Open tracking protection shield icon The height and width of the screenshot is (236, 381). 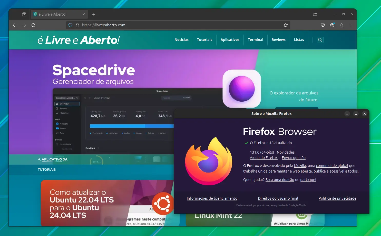[x=70, y=25]
